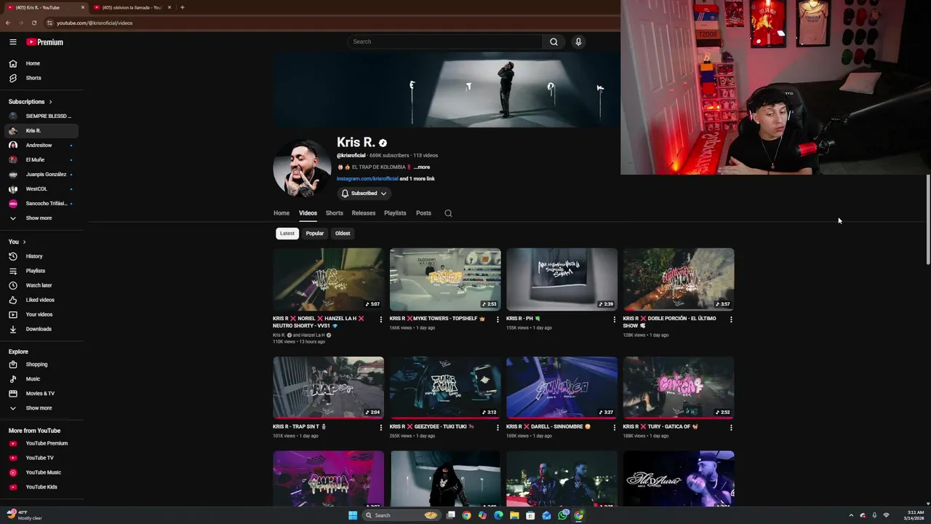Open Home in the sidebar
Screen dimensions: 931x524
pos(41,63)
